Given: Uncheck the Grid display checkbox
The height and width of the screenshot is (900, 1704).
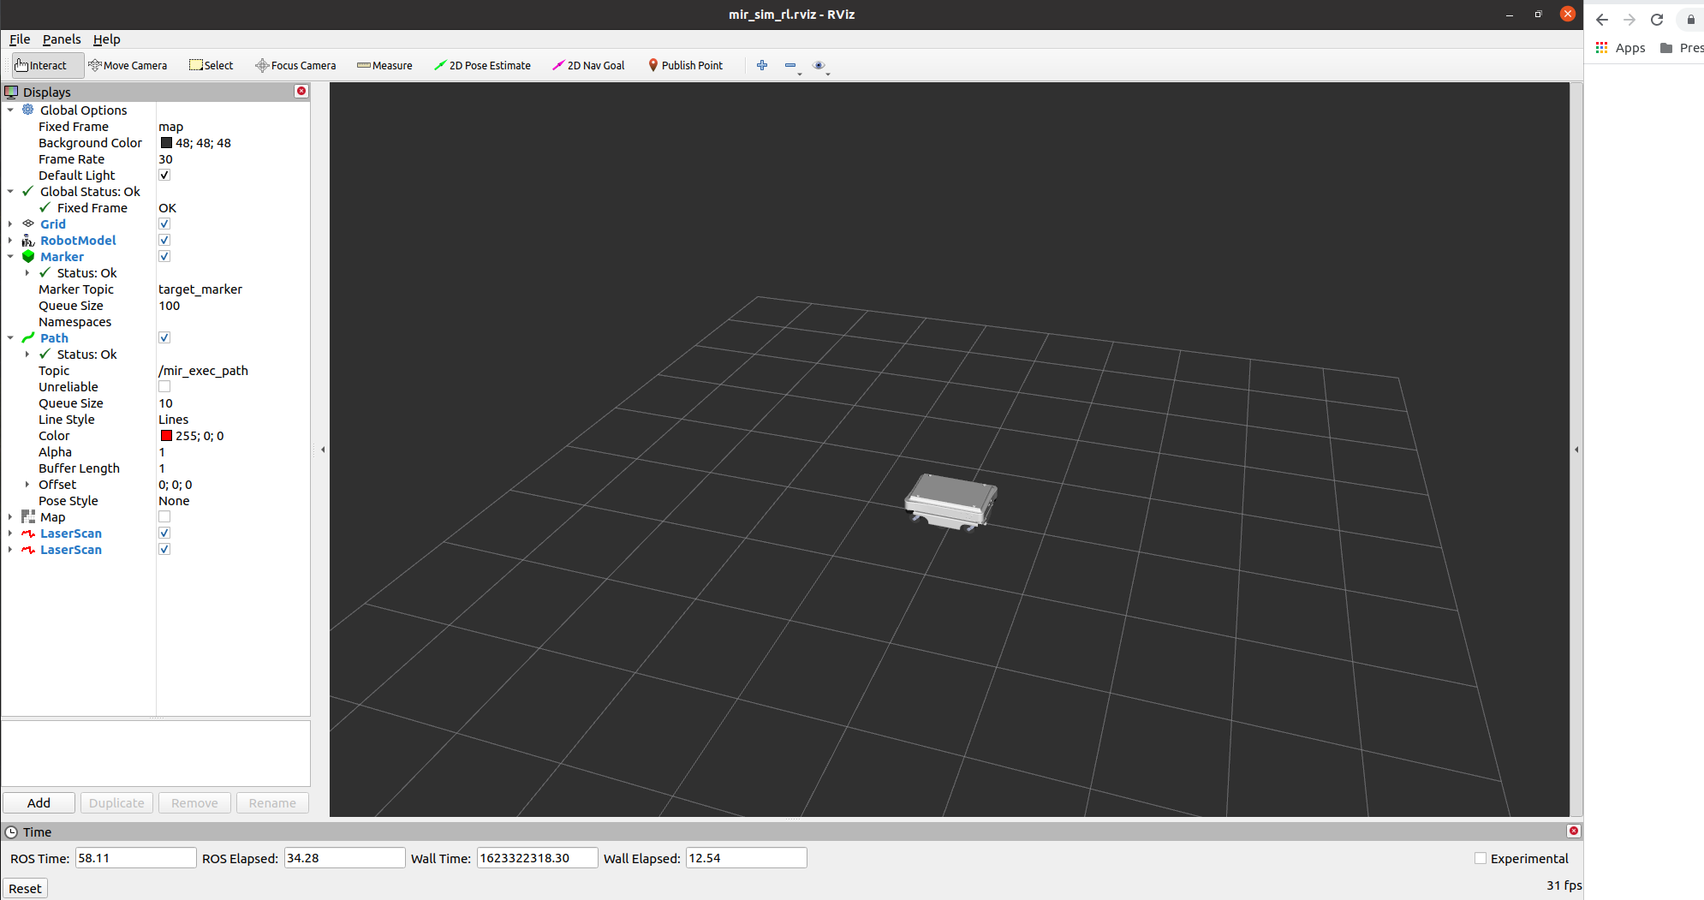Looking at the screenshot, I should click(164, 224).
